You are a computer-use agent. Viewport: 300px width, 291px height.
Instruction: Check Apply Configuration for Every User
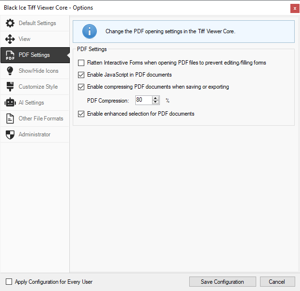click(x=9, y=282)
